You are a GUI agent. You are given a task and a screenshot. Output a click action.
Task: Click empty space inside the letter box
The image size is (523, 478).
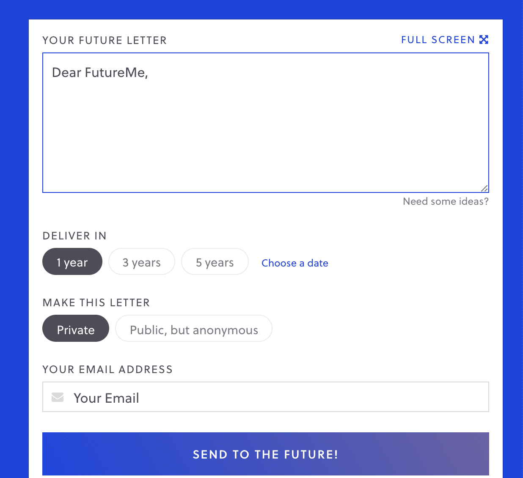[266, 135]
